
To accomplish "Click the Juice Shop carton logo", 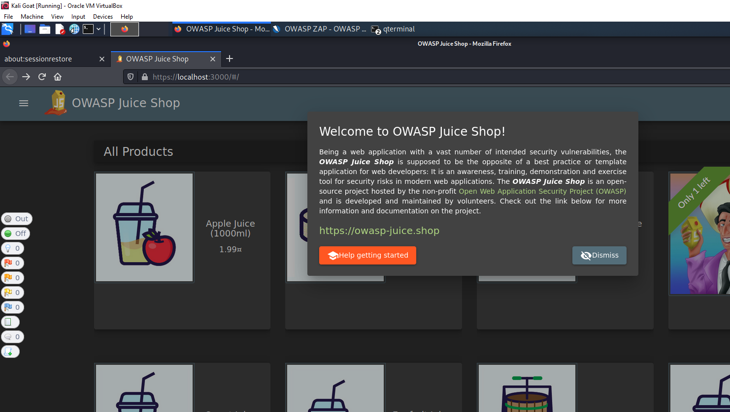I will 57,103.
